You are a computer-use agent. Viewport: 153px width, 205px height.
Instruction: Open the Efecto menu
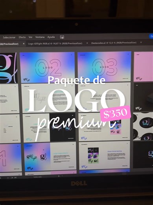[x=22, y=37]
